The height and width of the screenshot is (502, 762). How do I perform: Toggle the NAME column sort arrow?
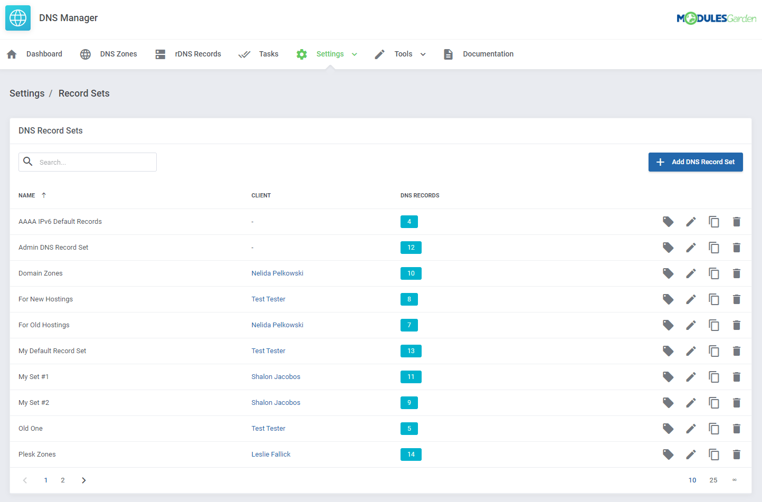click(x=43, y=195)
